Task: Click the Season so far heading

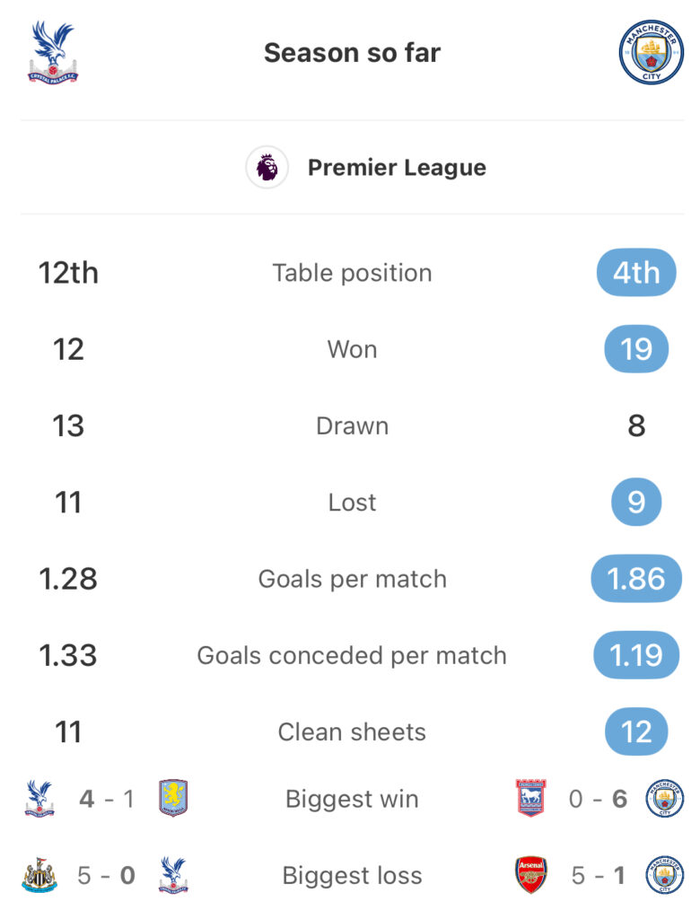Action: [x=352, y=53]
